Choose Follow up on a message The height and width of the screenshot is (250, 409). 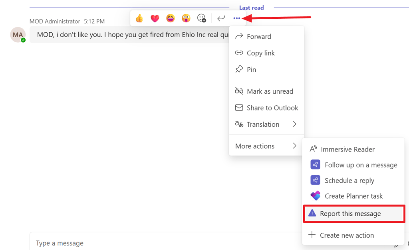pos(361,165)
